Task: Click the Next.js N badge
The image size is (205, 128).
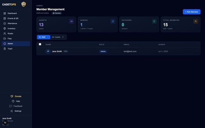Action: 5,123
